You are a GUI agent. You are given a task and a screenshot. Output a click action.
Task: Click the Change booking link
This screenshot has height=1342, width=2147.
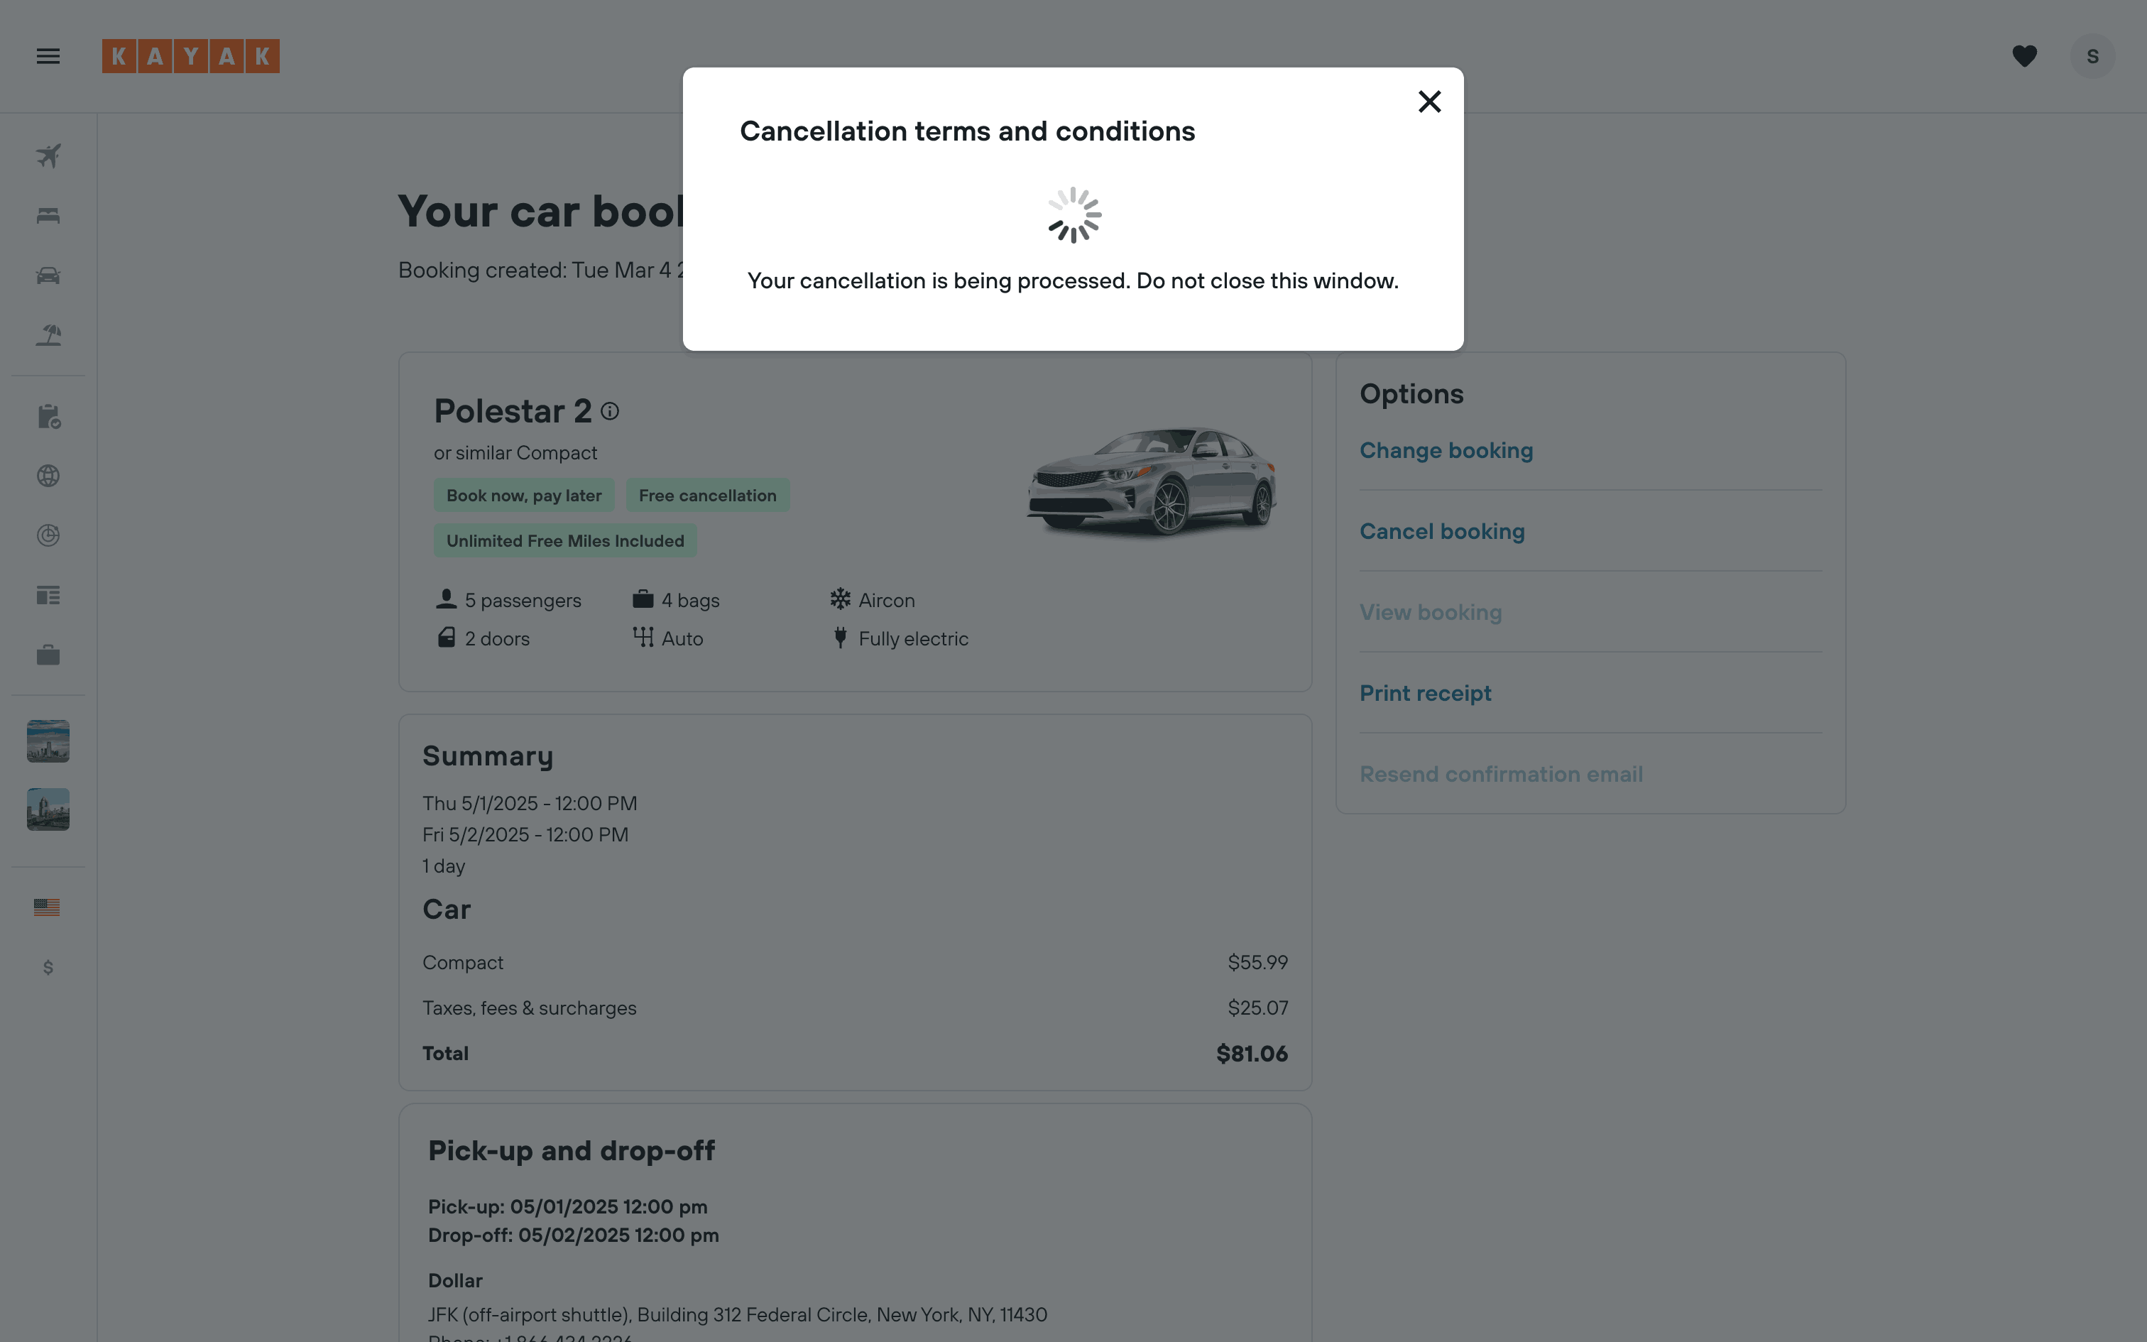pos(1446,451)
